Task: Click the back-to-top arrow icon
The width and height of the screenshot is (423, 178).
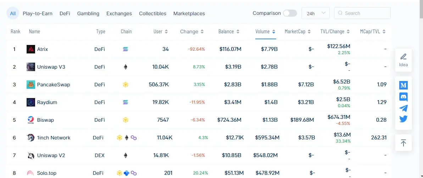Action: pyautogui.click(x=403, y=143)
